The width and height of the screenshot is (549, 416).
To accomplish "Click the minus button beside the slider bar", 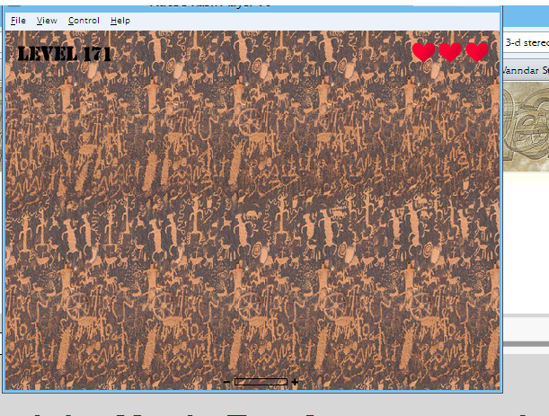I will tap(226, 382).
